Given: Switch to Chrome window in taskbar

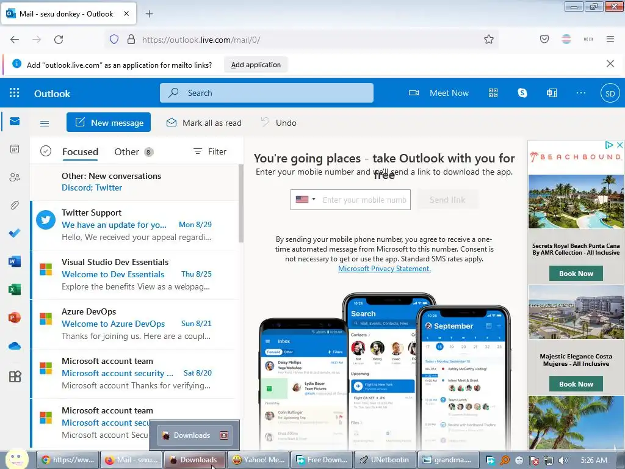Looking at the screenshot, I should (67, 460).
